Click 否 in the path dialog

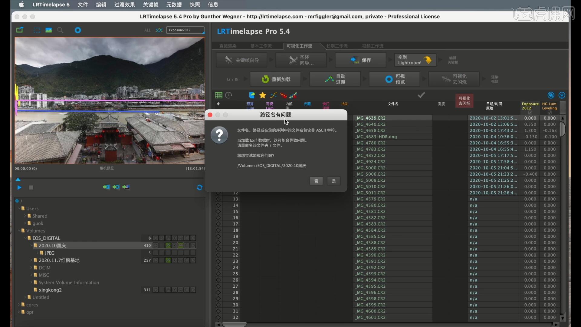click(316, 181)
